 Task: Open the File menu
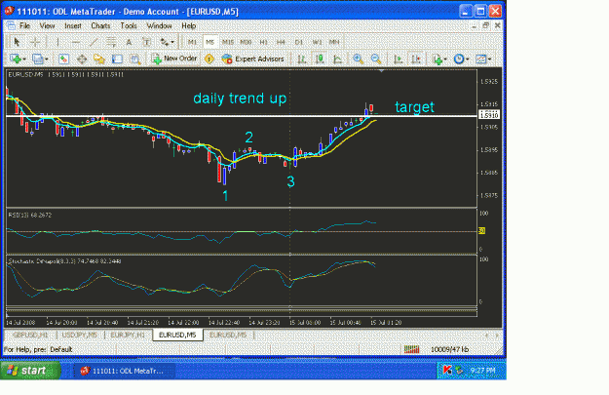25,25
